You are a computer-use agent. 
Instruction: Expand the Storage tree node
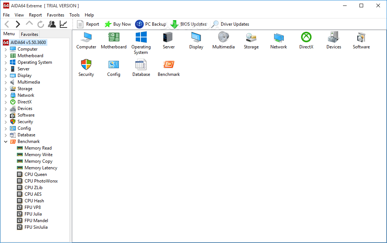click(6, 89)
